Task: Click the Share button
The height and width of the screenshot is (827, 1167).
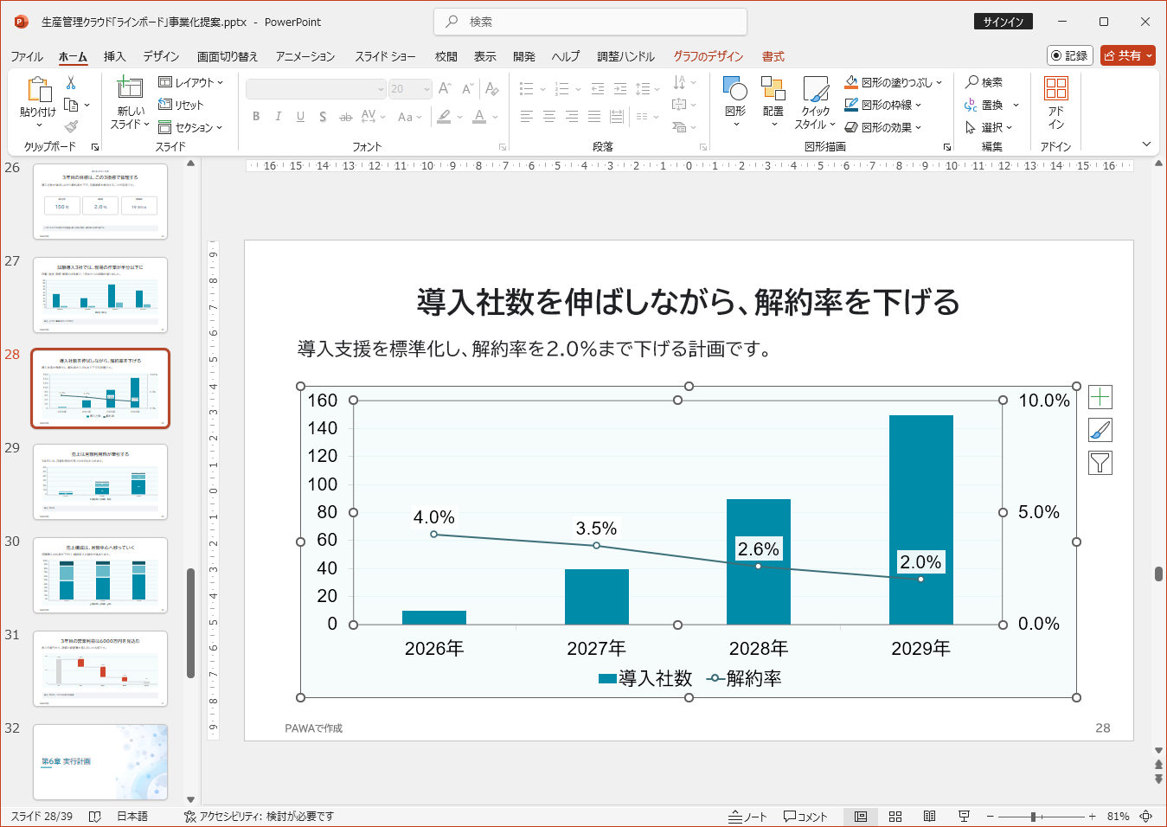Action: click(x=1128, y=55)
